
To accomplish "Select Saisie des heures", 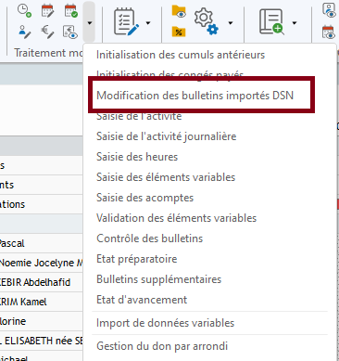I will (137, 157).
